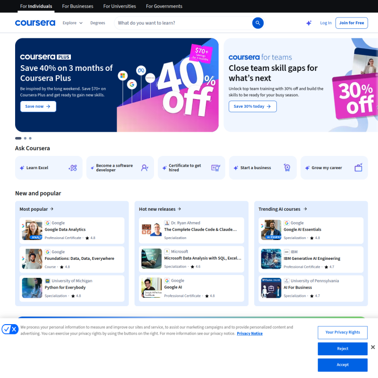Click Foundations: Data, Data, Everywhere title

tap(79, 258)
